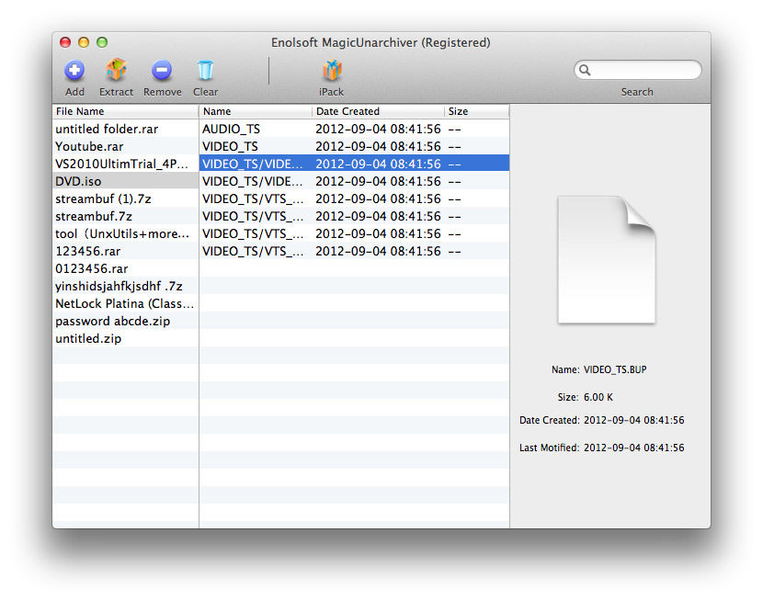Select streambuf.7z archive
Viewport: 763px width, 601px height.
click(x=126, y=216)
